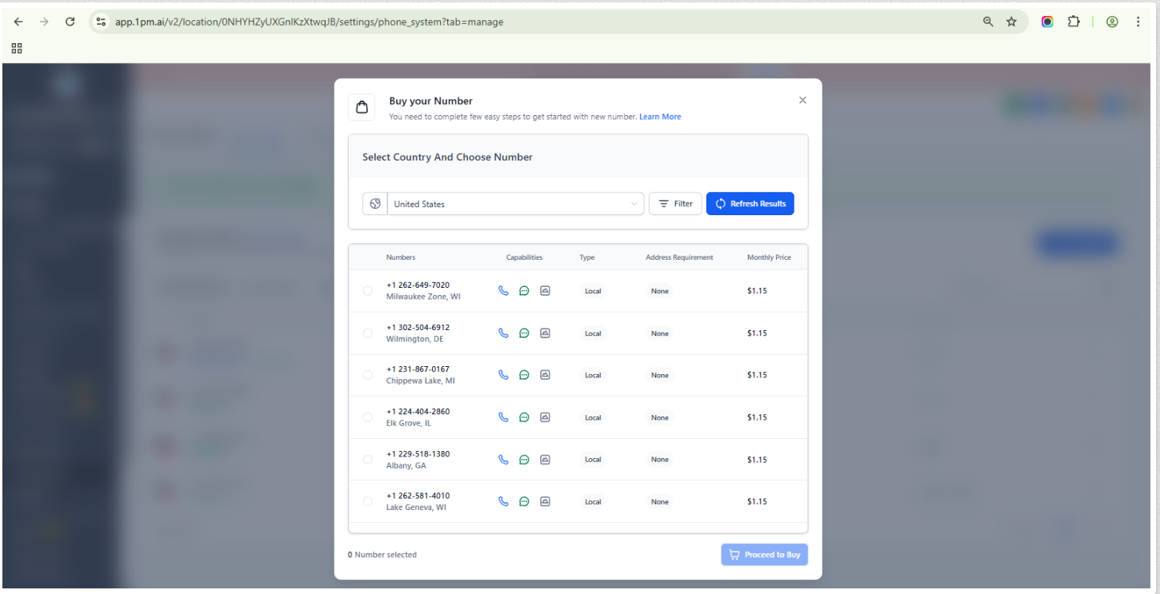1160x594 pixels.
Task: Click Proceed to Buy button
Action: (x=764, y=555)
